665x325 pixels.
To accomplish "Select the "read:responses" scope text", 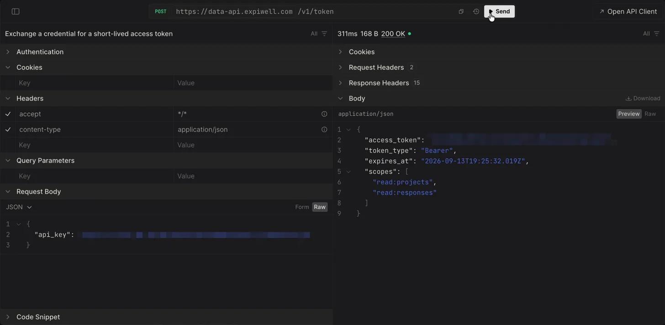I will click(405, 193).
